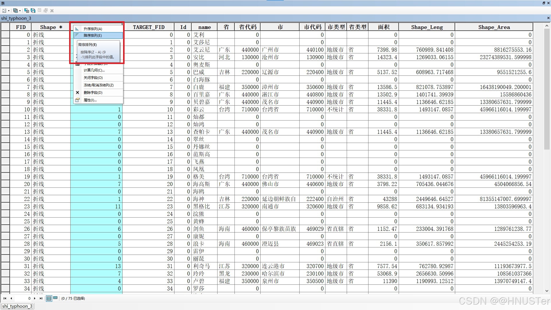The width and height of the screenshot is (551, 310).
Task: Select row header for FID 10
Action: [x=5, y=109]
